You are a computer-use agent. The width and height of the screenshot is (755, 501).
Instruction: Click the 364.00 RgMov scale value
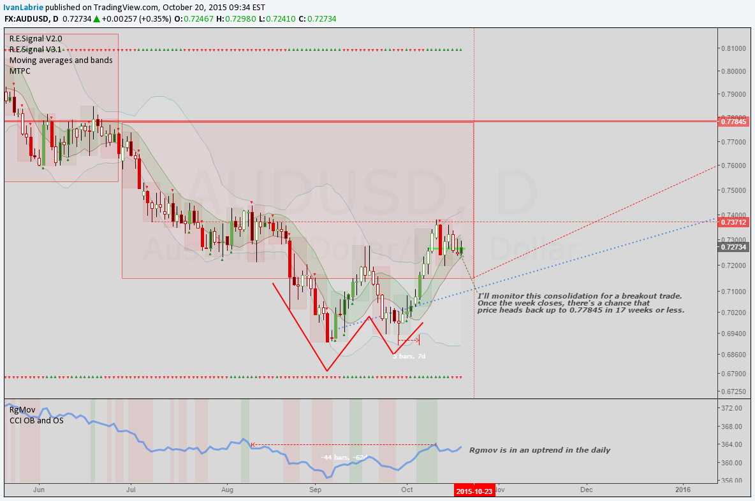pos(732,444)
